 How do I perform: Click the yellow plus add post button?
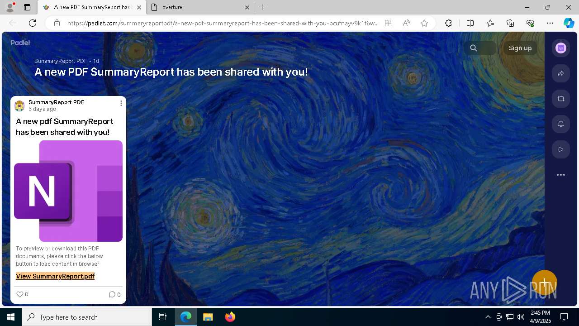click(545, 283)
